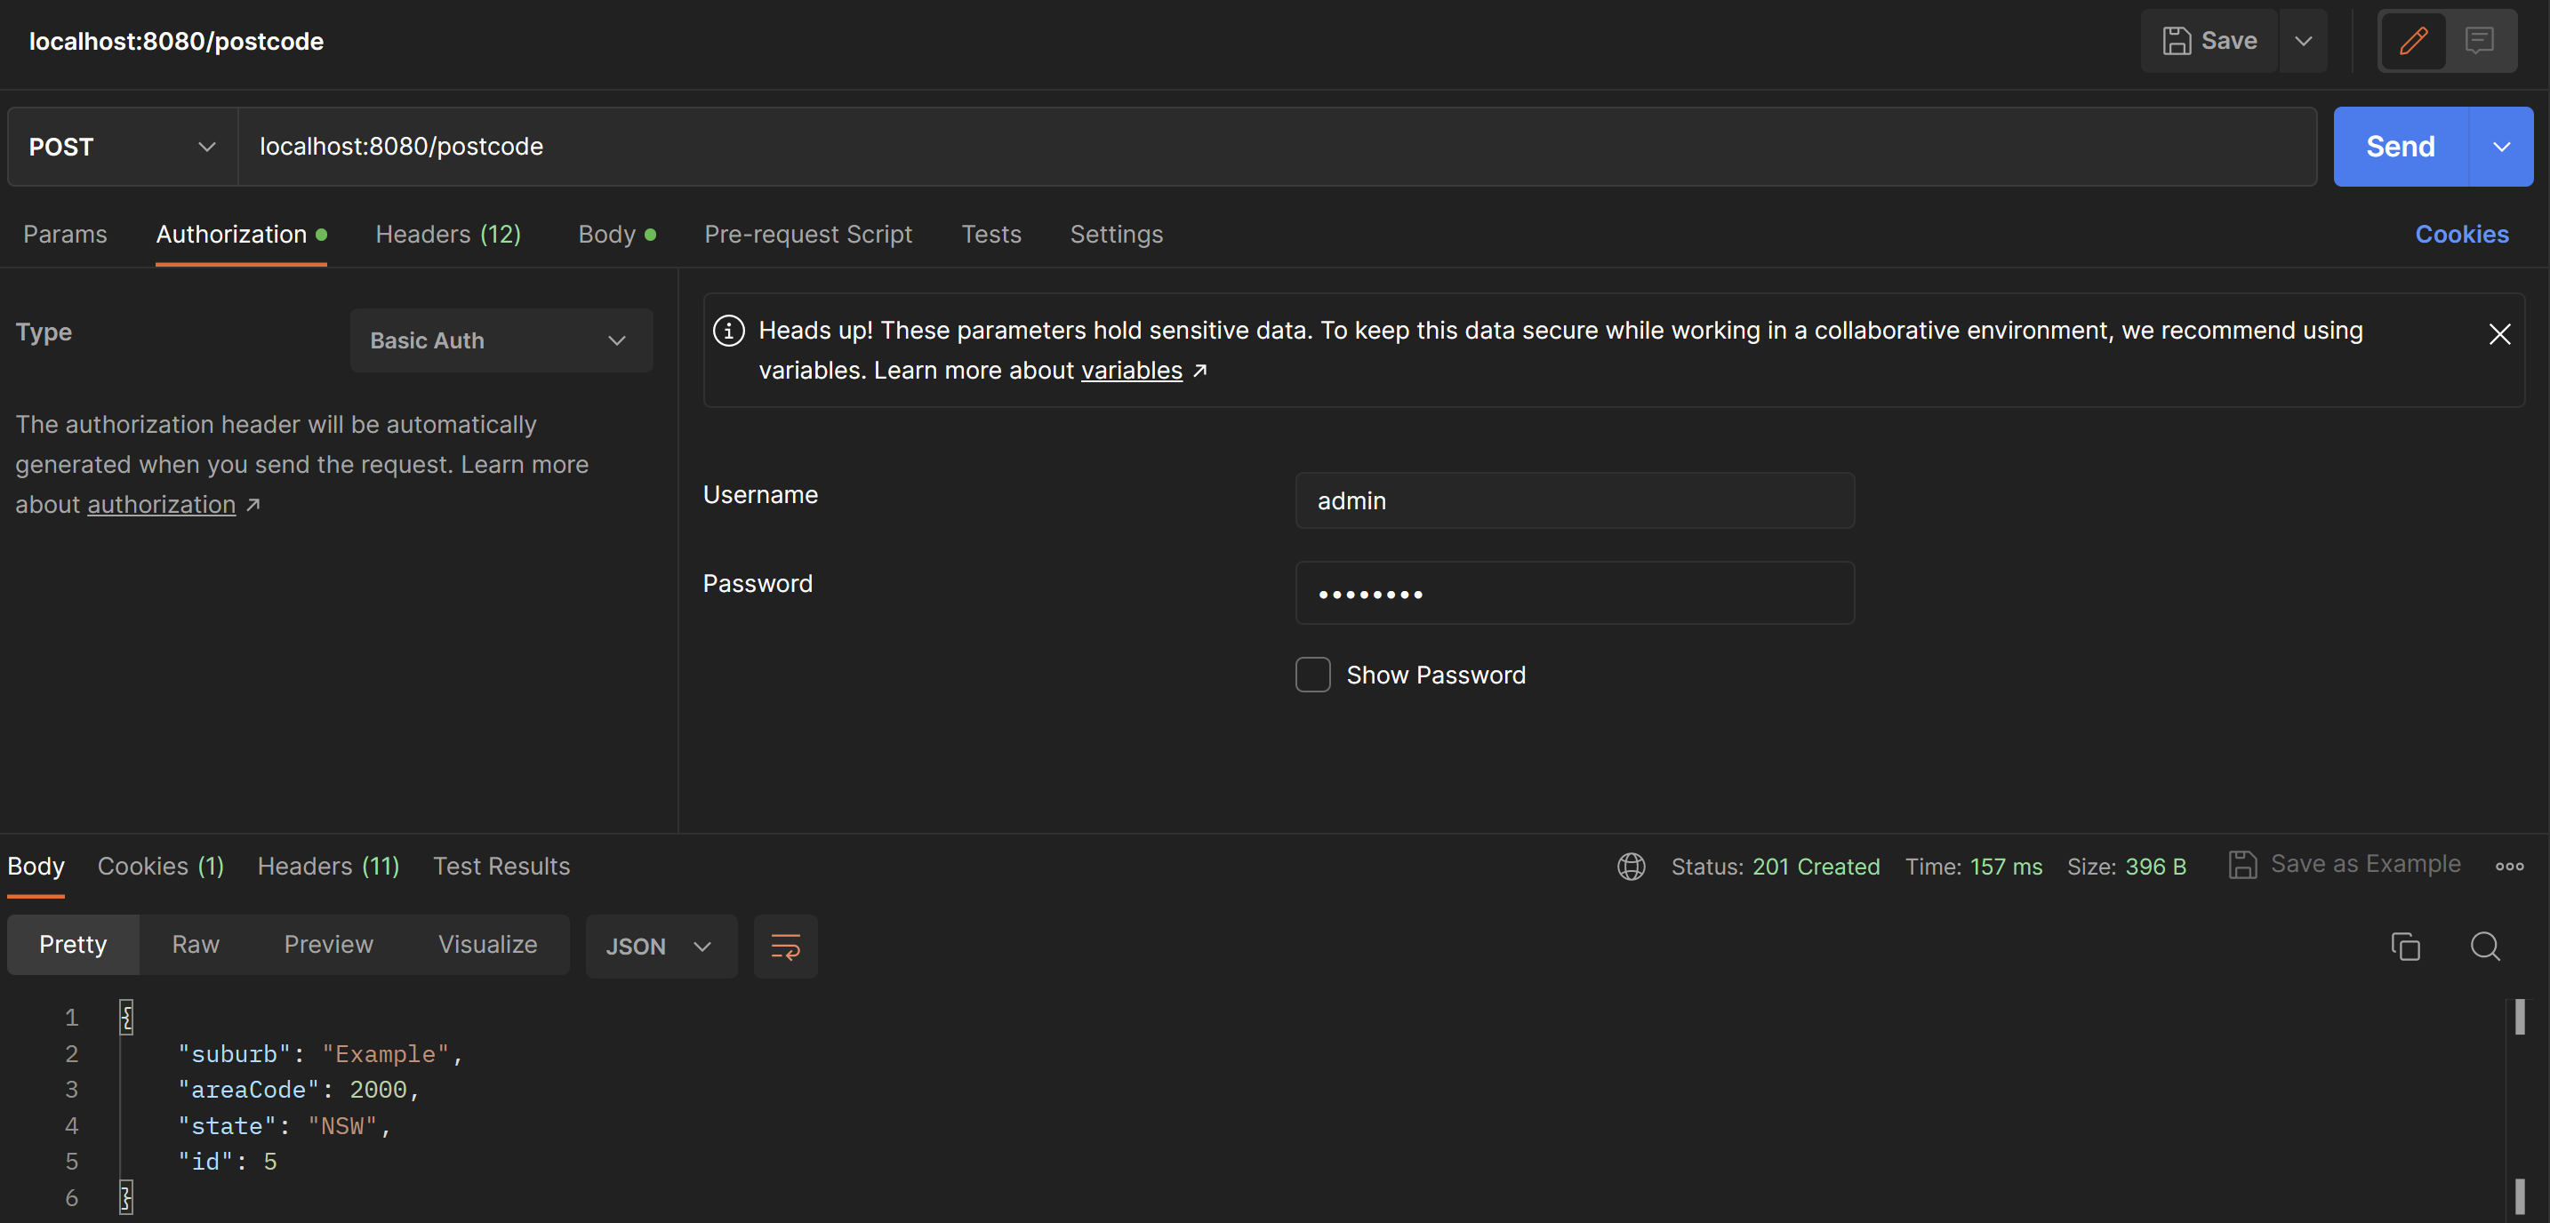Image resolution: width=2550 pixels, height=1223 pixels.
Task: Switch response view to Preview
Action: coord(328,945)
